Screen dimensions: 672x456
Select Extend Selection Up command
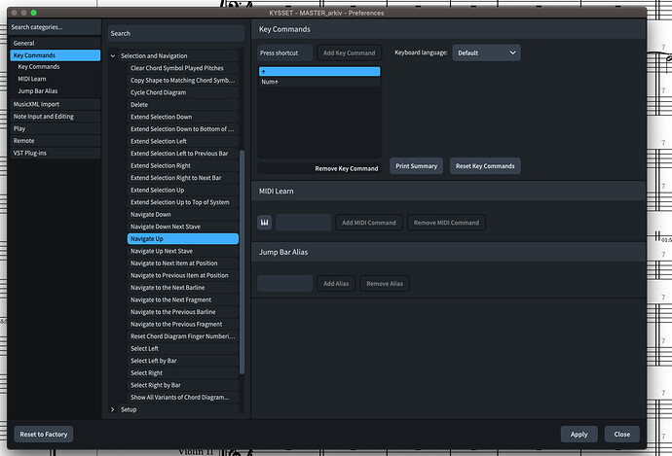pyautogui.click(x=183, y=190)
